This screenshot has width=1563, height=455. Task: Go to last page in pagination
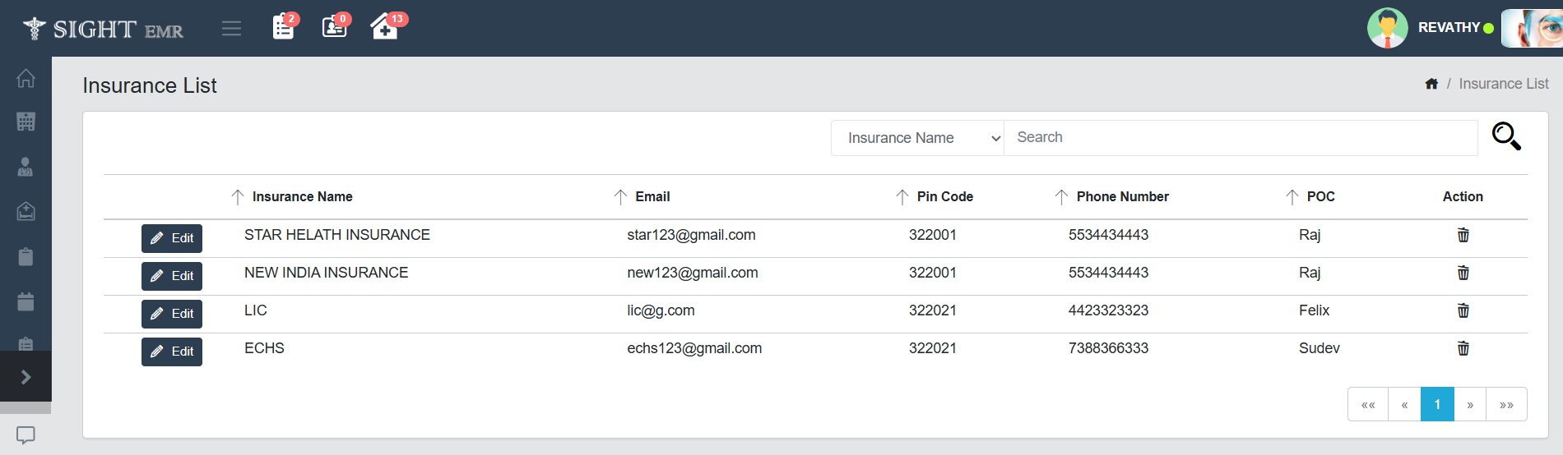point(1506,405)
